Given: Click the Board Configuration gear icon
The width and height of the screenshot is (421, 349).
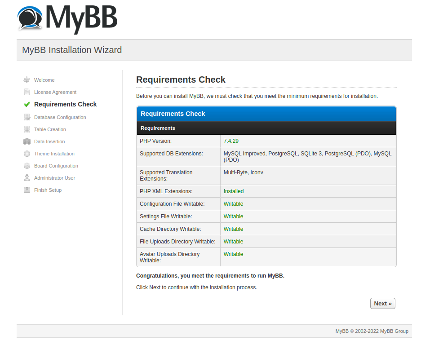Looking at the screenshot, I should click(27, 166).
